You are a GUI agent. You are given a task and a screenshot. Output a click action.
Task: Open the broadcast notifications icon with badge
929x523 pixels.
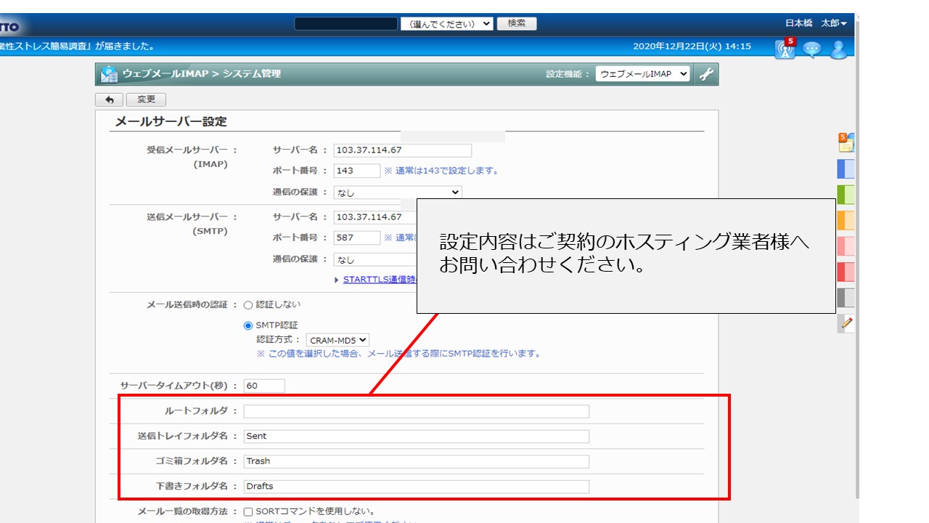[x=785, y=48]
